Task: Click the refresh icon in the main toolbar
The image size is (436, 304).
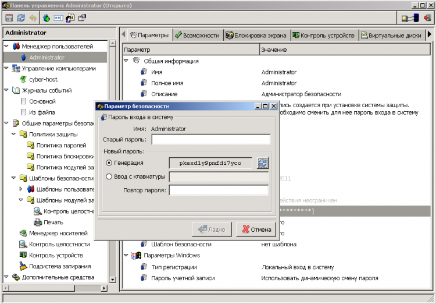Action: (21, 18)
